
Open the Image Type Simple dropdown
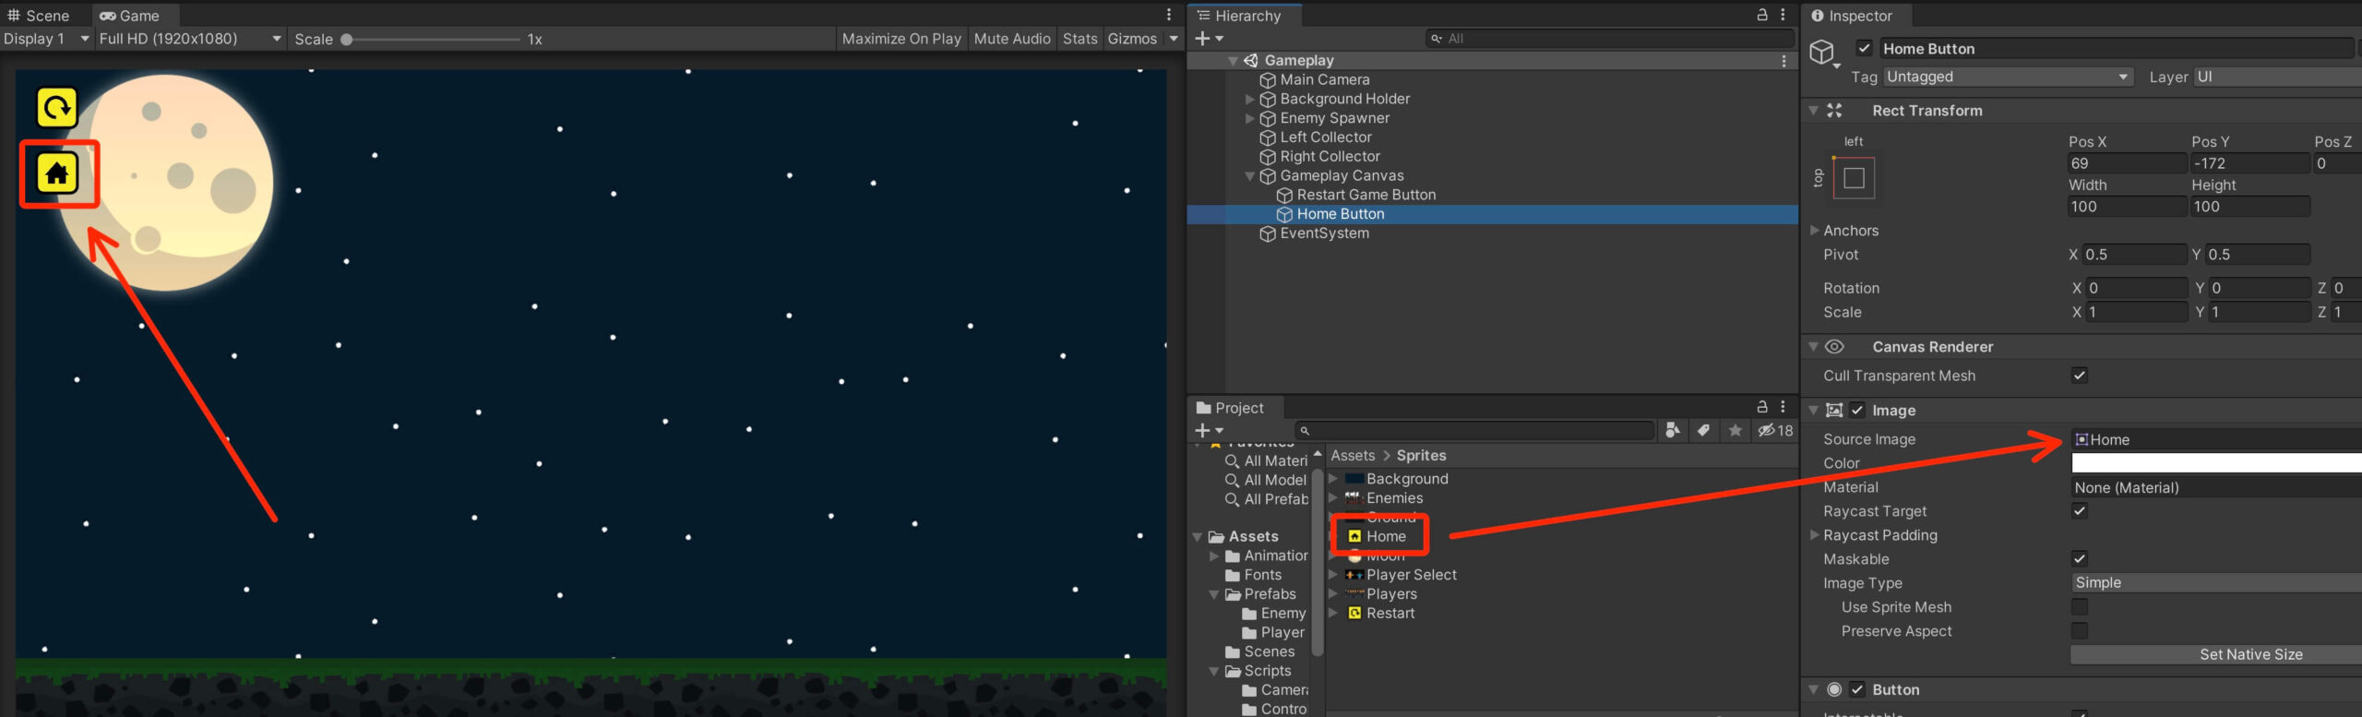click(2216, 583)
